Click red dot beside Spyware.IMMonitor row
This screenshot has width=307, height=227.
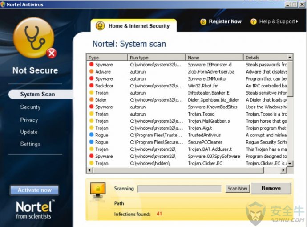click(91, 78)
